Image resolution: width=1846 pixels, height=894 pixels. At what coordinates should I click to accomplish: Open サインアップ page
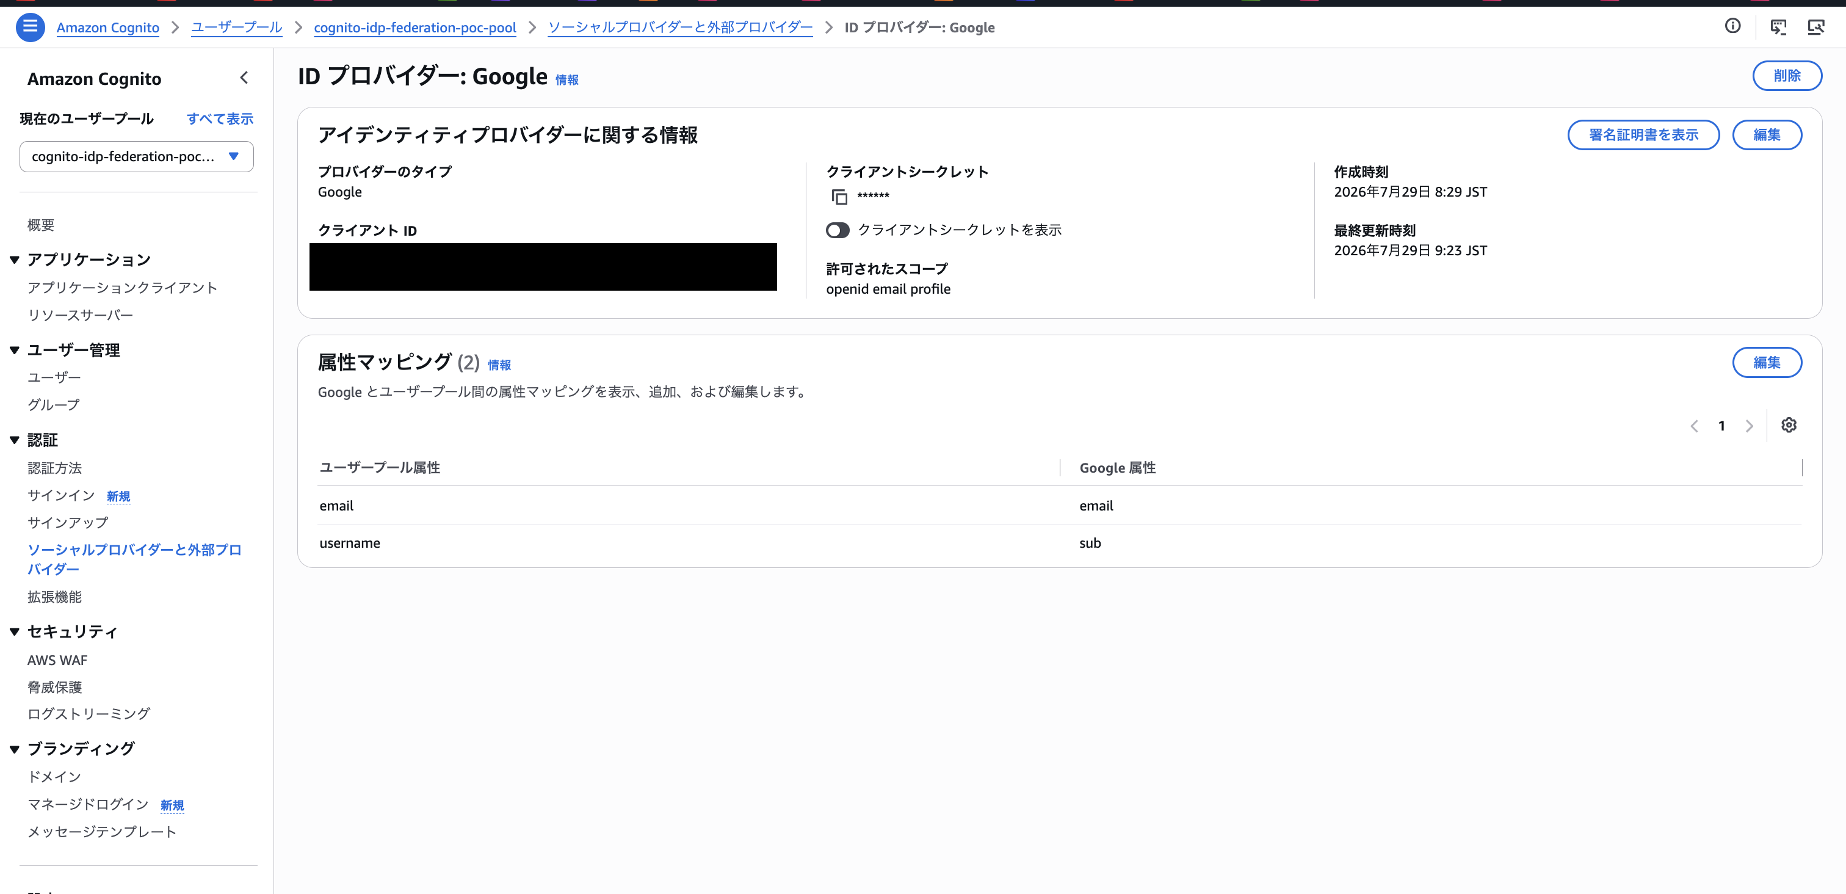click(x=67, y=523)
